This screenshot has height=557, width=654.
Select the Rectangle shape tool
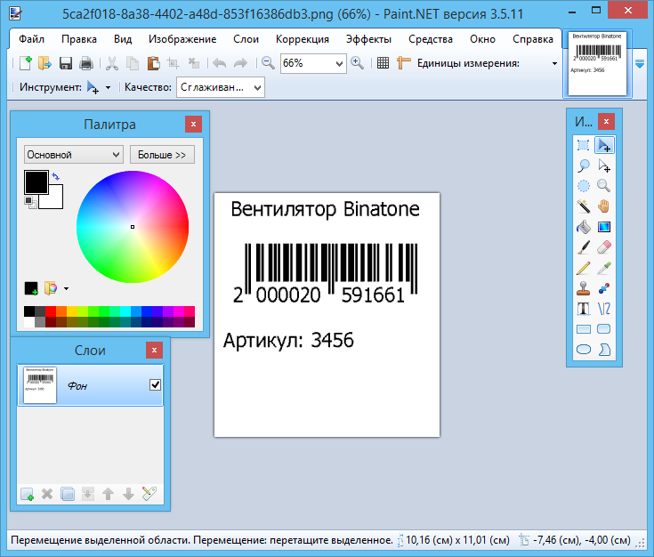click(x=583, y=329)
